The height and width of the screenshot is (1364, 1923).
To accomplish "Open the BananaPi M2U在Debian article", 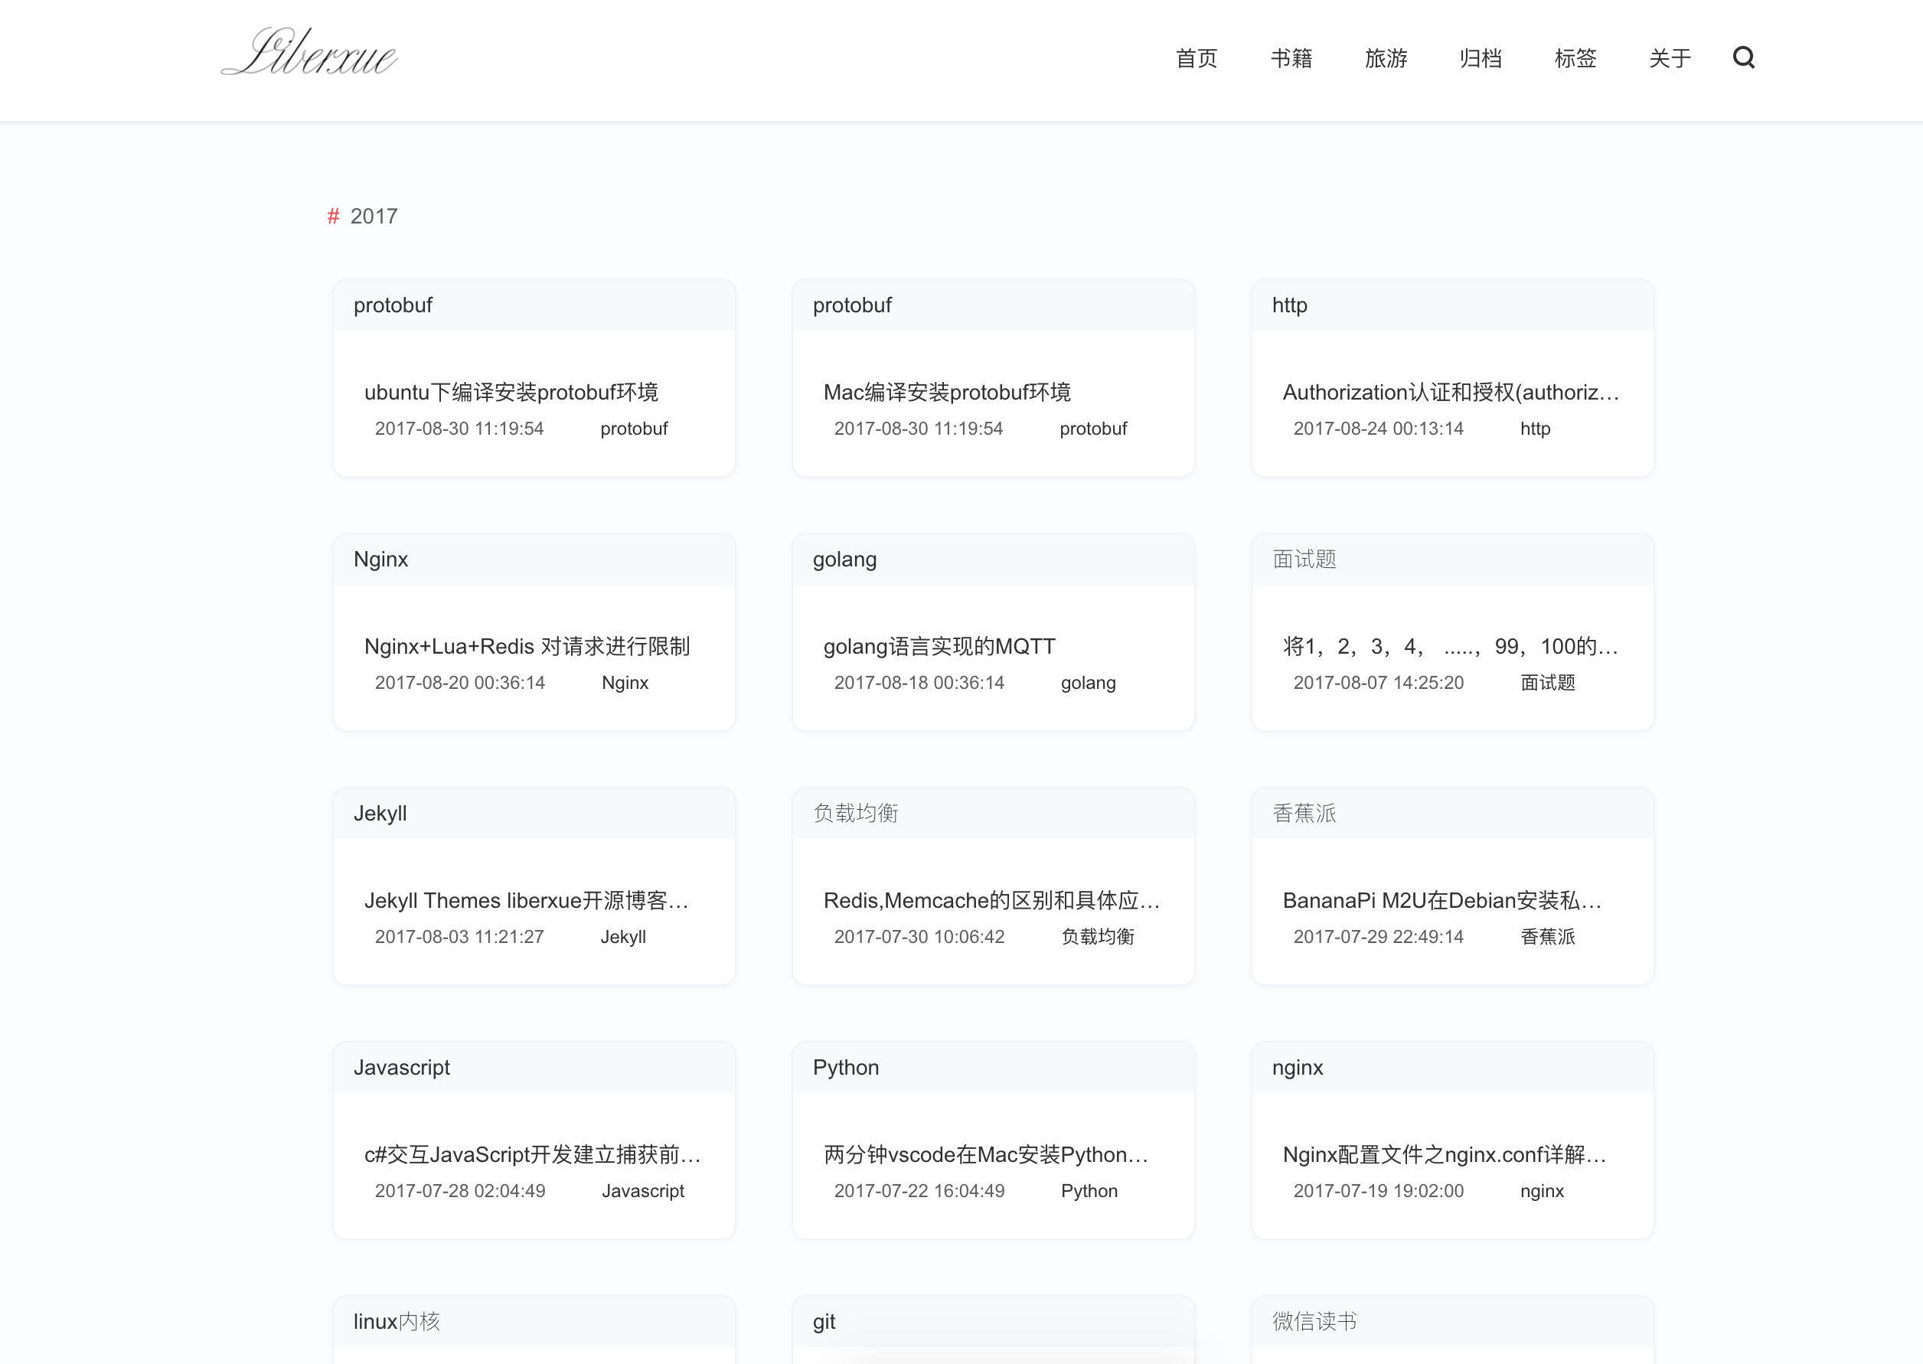I will coord(1441,900).
